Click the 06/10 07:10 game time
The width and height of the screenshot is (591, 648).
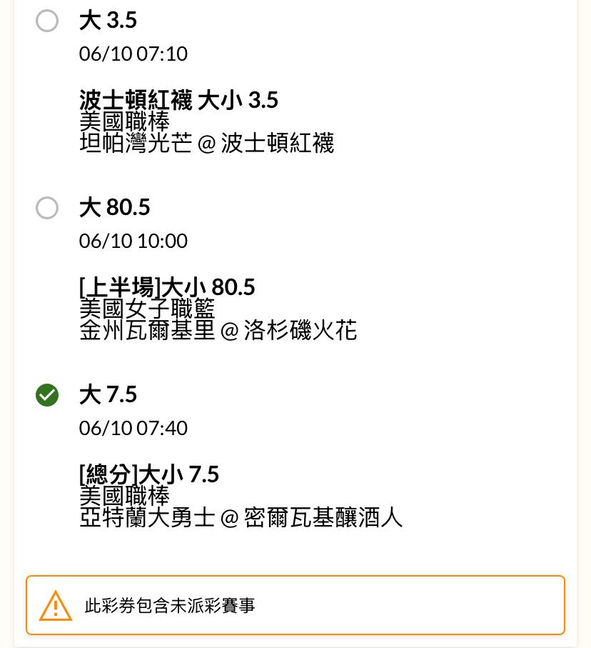(133, 54)
